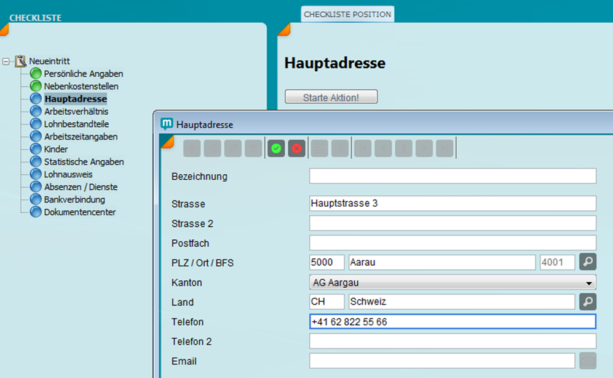This screenshot has height=378, width=613.
Task: Collapse the Neueintritt tree node
Action: [x=6, y=61]
